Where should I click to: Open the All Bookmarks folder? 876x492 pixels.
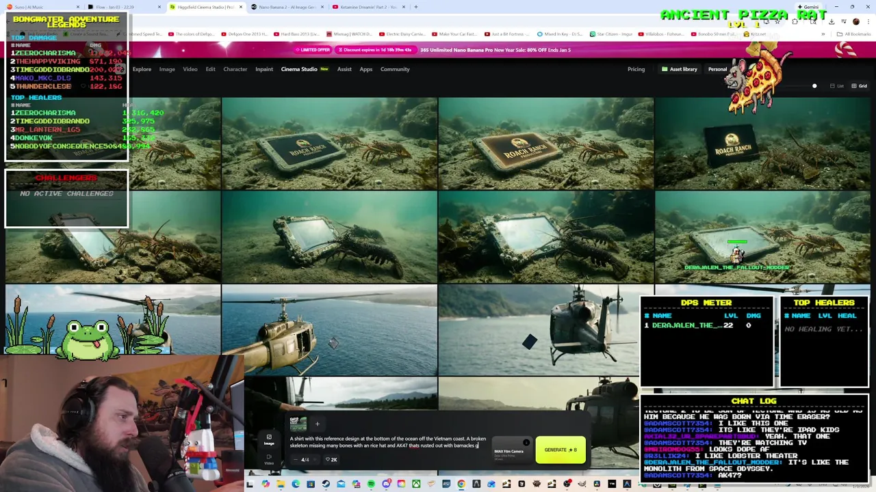point(854,34)
